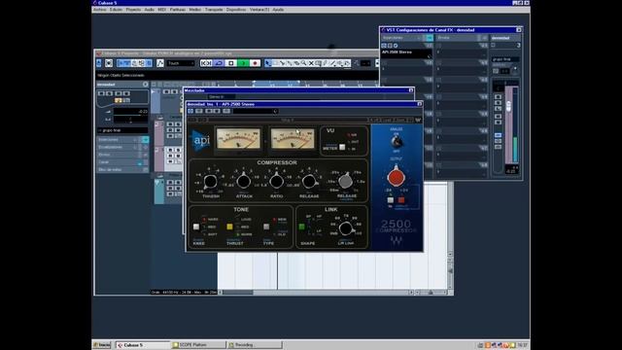Adjust the THRESH knob on API-2500
Viewport: 622px width, 350px height.
[x=210, y=182]
